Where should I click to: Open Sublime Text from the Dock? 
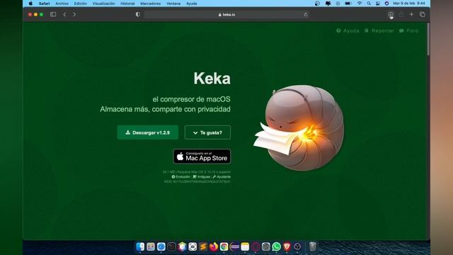(203, 246)
